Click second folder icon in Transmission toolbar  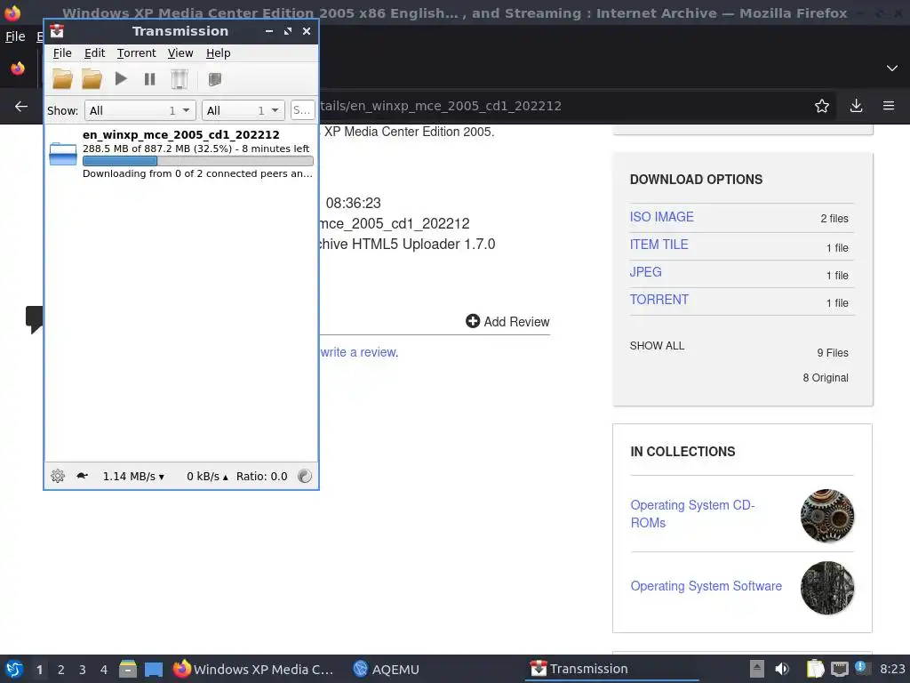pyautogui.click(x=92, y=79)
